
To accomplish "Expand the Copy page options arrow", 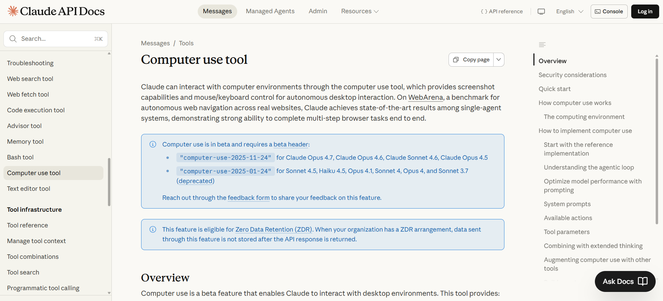I will (499, 60).
